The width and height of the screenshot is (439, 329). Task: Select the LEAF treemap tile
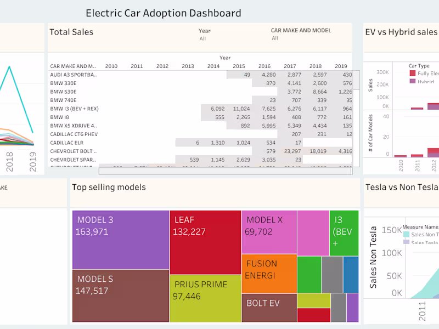pos(205,242)
